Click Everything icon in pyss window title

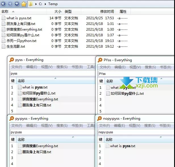tap(12, 60)
